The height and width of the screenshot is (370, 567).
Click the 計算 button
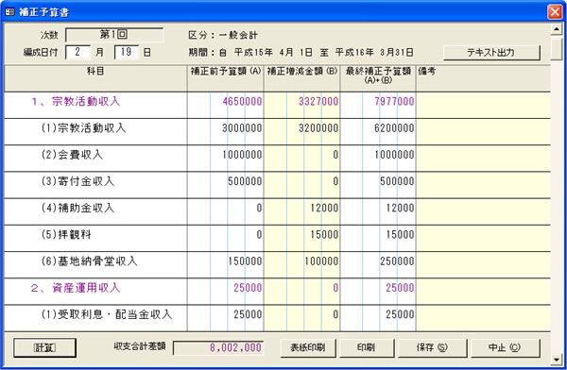click(x=44, y=347)
